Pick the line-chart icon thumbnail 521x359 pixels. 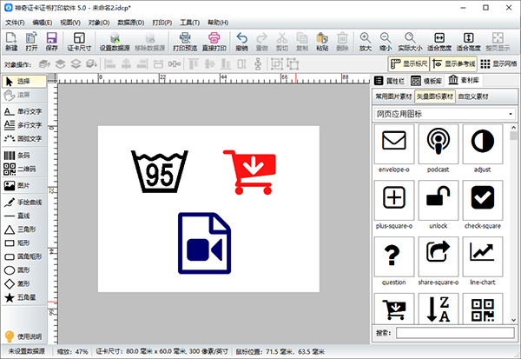[483, 256]
